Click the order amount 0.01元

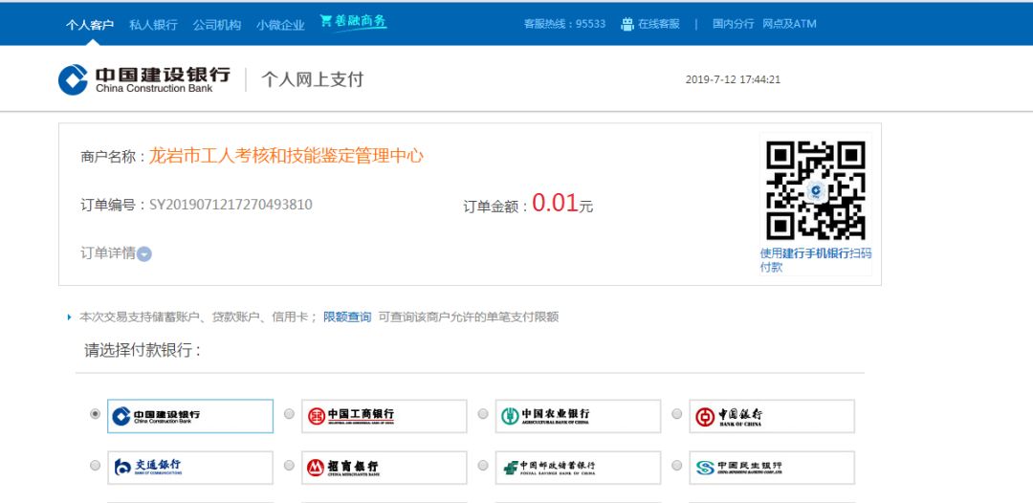click(562, 203)
